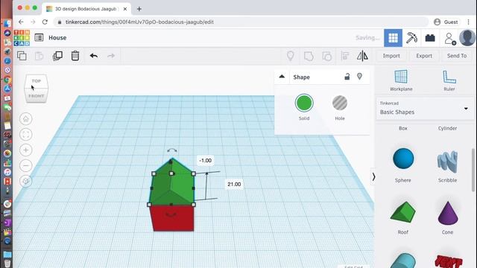
Task: Undo the last action
Action: point(94,56)
